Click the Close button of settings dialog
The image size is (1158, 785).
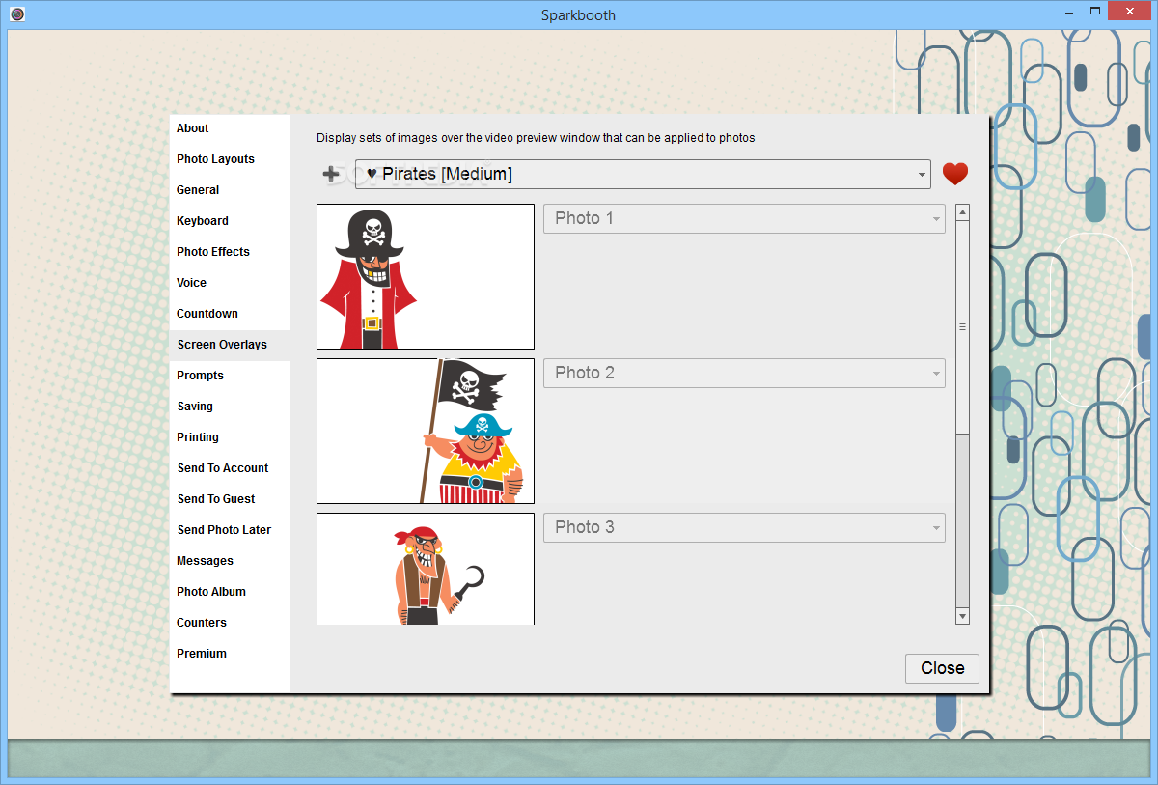(x=942, y=668)
